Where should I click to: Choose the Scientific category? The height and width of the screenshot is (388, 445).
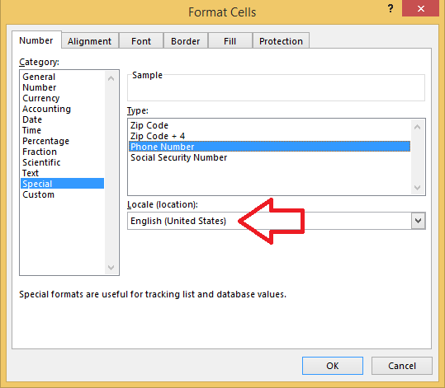tap(63, 162)
